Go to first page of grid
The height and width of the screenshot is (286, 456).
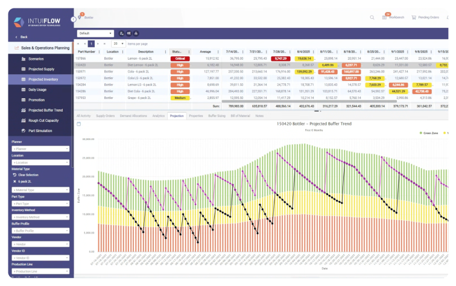[78, 43]
